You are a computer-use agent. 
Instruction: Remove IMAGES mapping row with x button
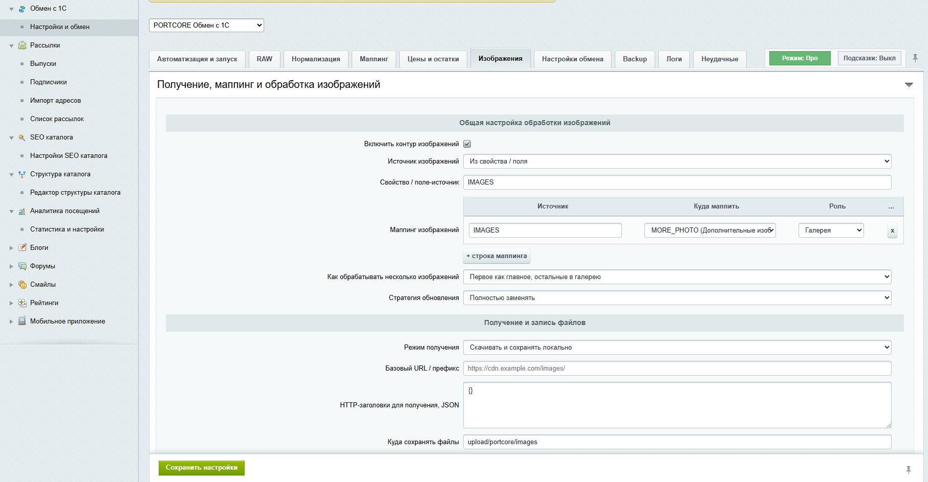892,231
